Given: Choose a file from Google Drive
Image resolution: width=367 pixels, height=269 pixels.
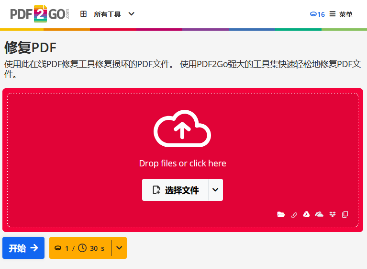Looking at the screenshot, I should [307, 214].
